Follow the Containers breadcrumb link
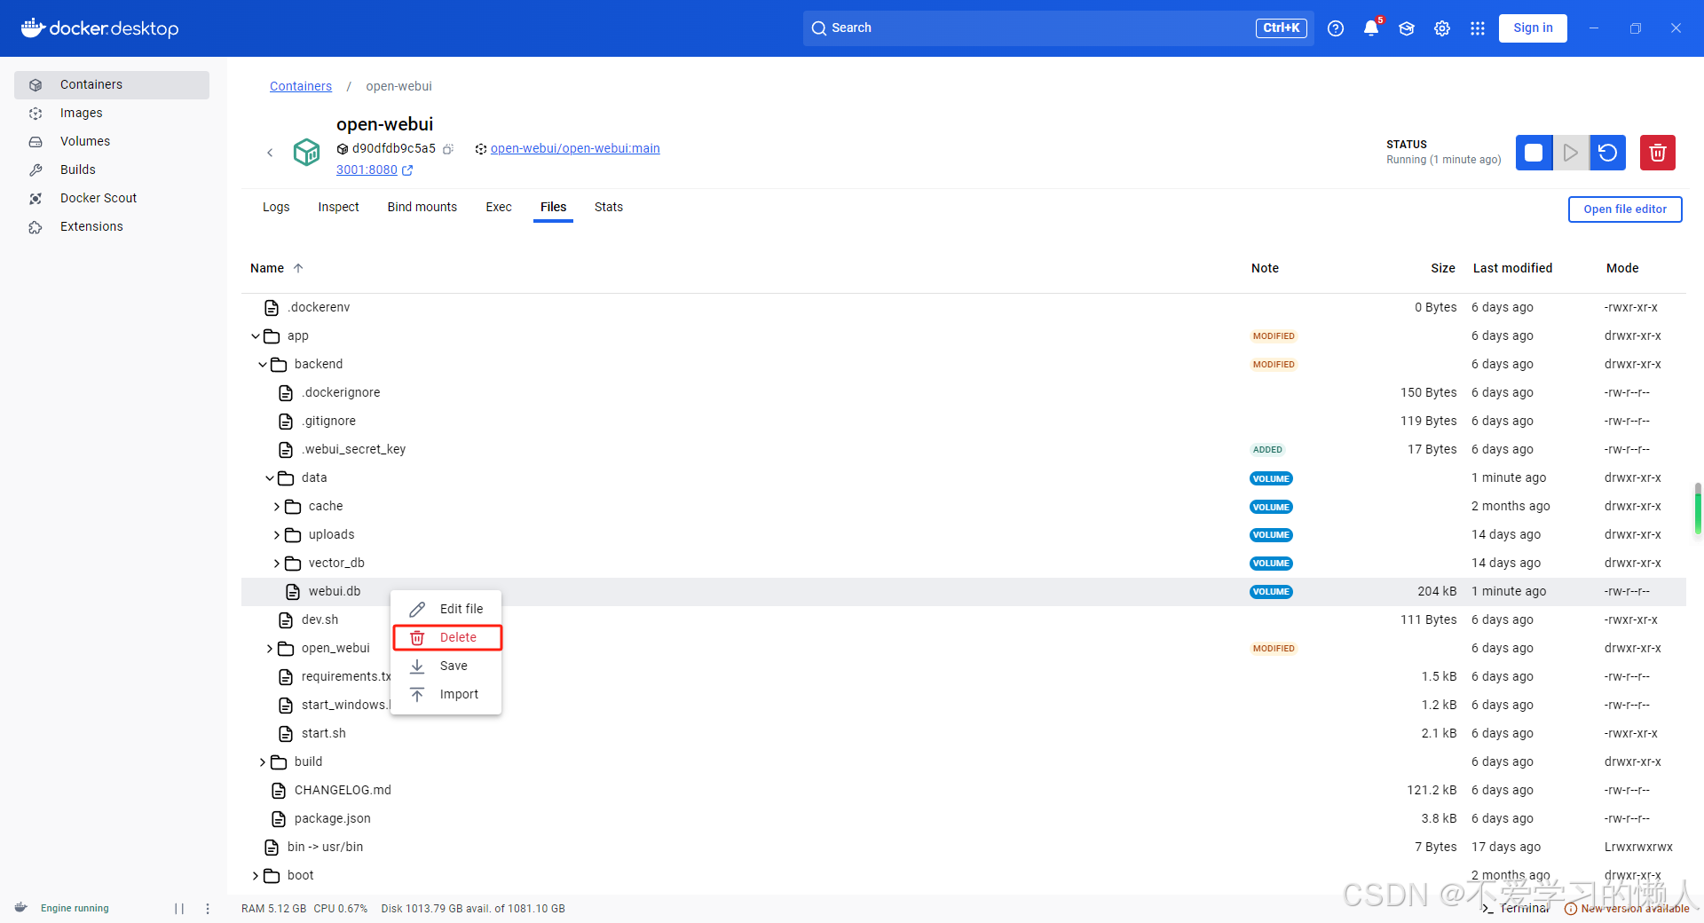The image size is (1704, 923). tap(301, 86)
